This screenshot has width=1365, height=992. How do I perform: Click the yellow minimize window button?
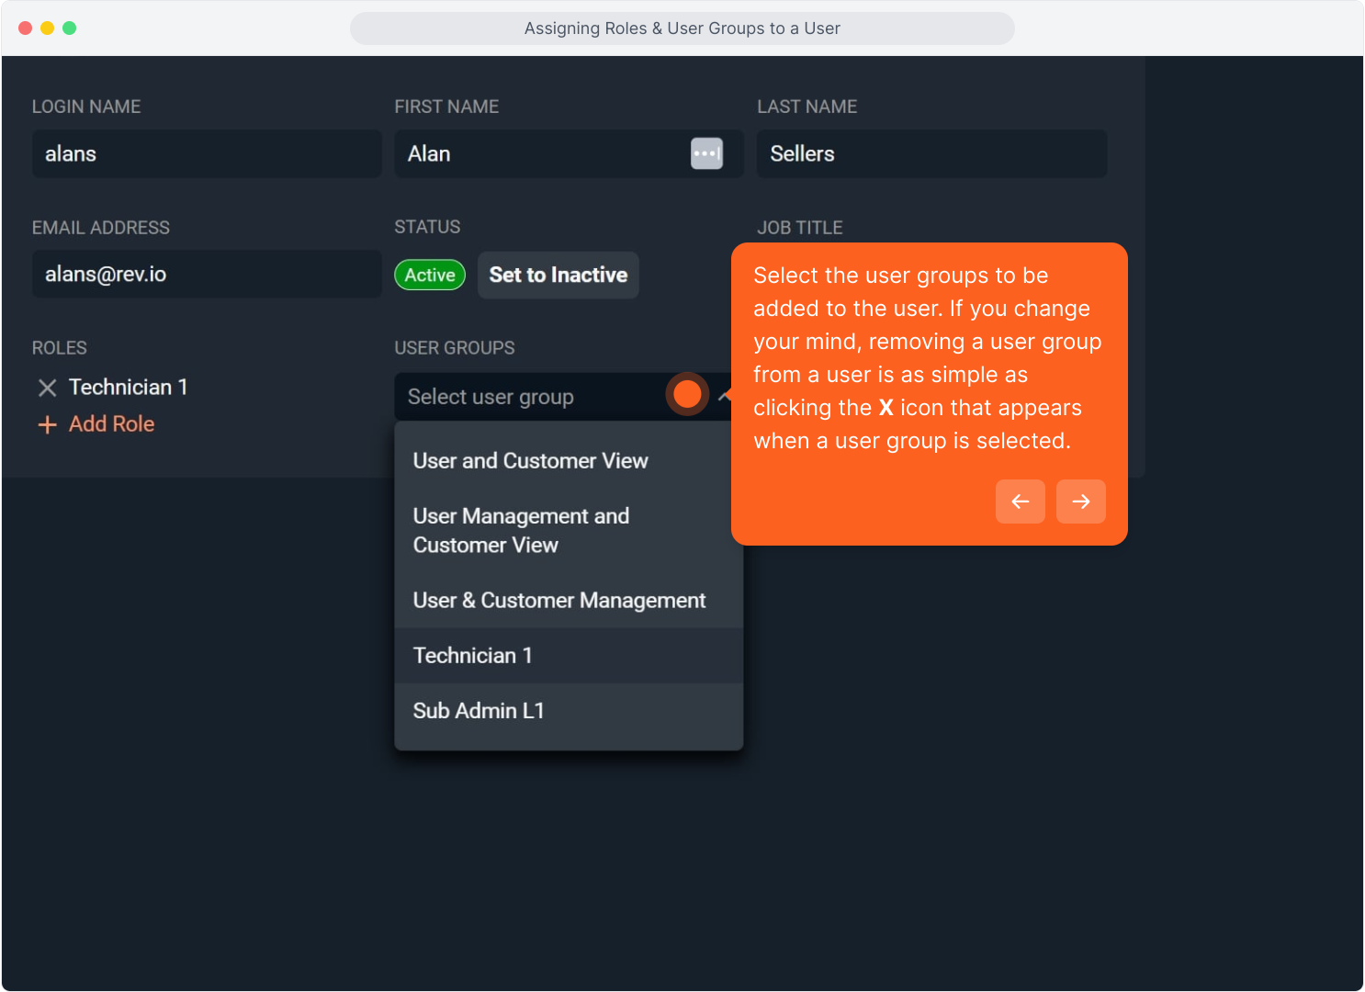coord(48,28)
